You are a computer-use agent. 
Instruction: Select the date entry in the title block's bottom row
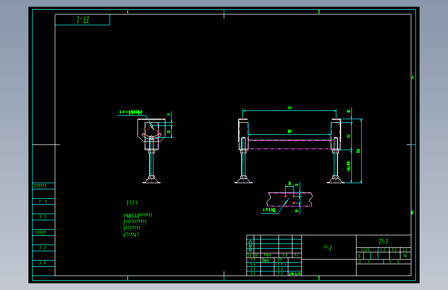tap(295, 273)
